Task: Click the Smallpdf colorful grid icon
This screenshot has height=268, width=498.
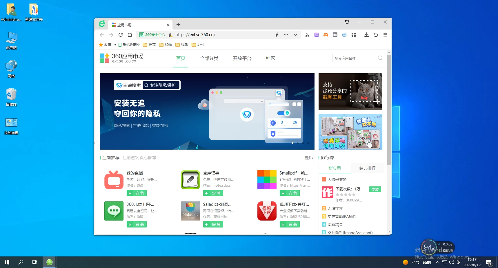Action: (267, 180)
